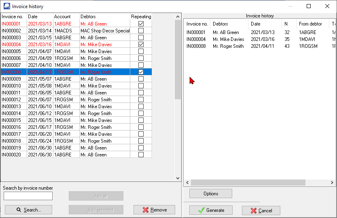Click the N column header in history panel
This screenshot has width=337, height=218.
(289, 24)
